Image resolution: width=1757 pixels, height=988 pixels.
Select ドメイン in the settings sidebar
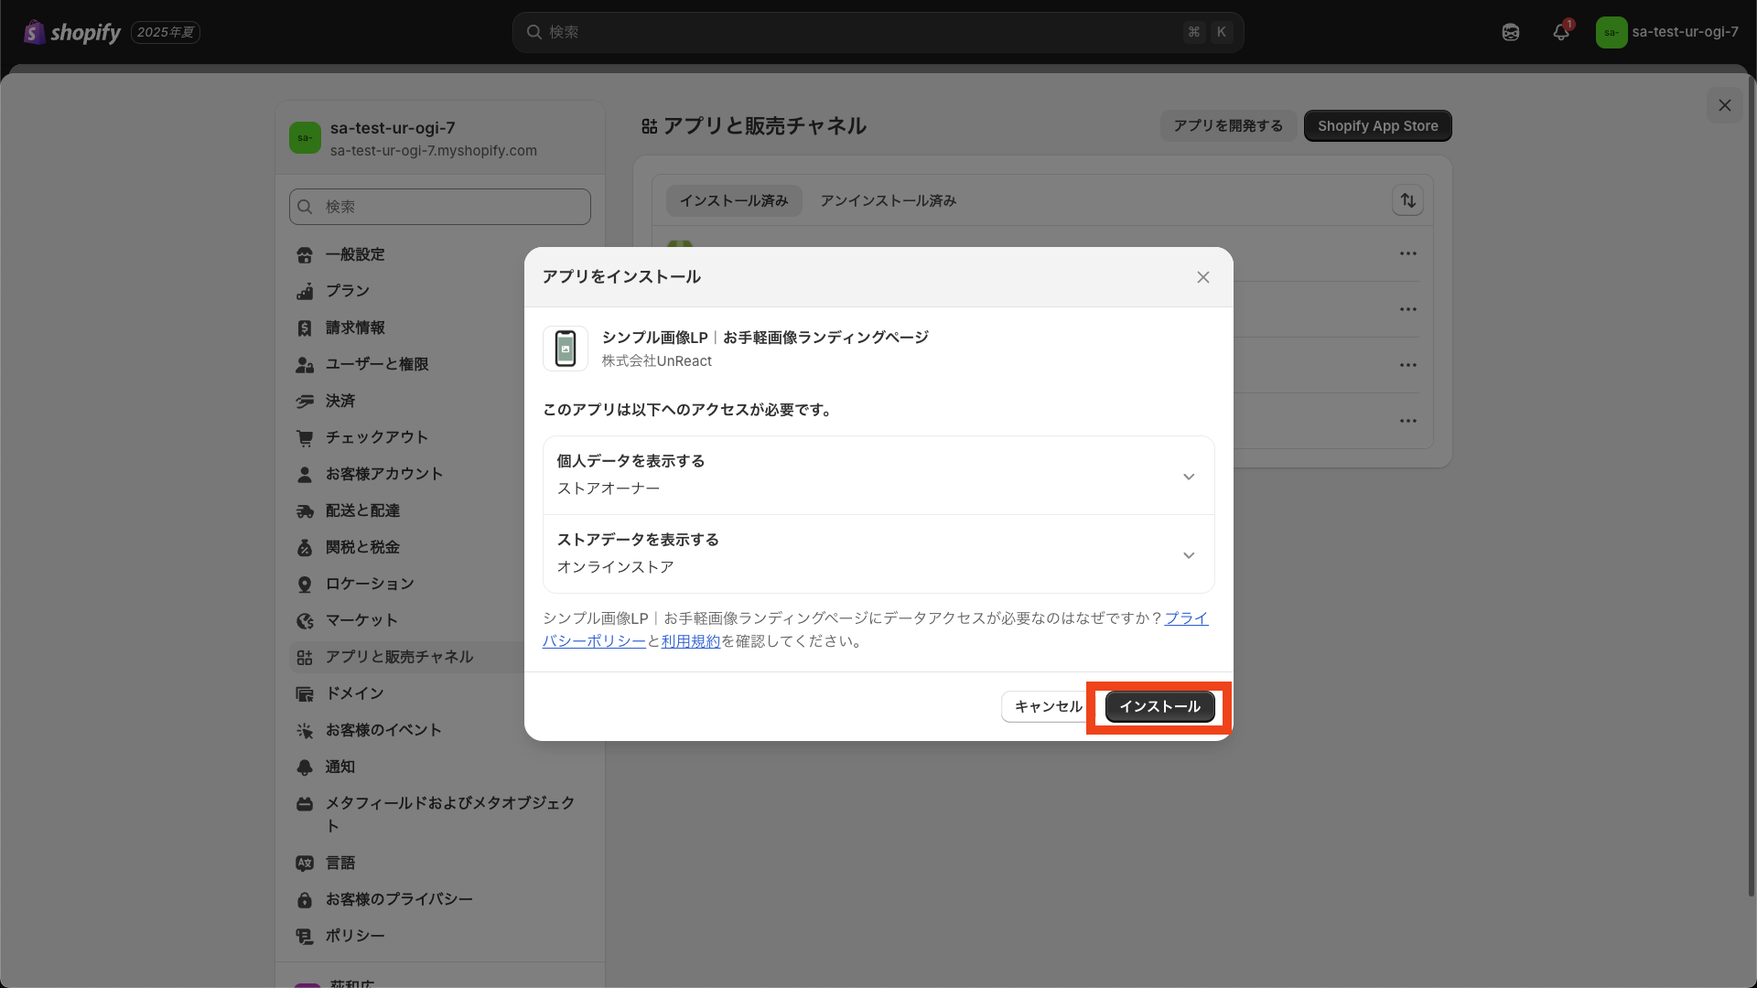355,693
